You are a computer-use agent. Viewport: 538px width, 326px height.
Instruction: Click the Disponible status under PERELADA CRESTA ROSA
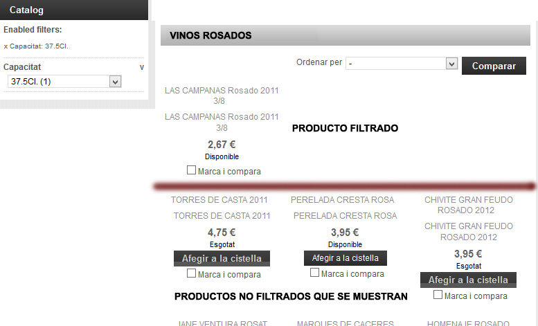(x=346, y=244)
